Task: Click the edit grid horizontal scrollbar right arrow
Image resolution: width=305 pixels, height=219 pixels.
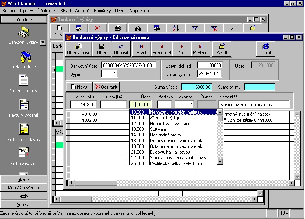Action: pos(291,182)
